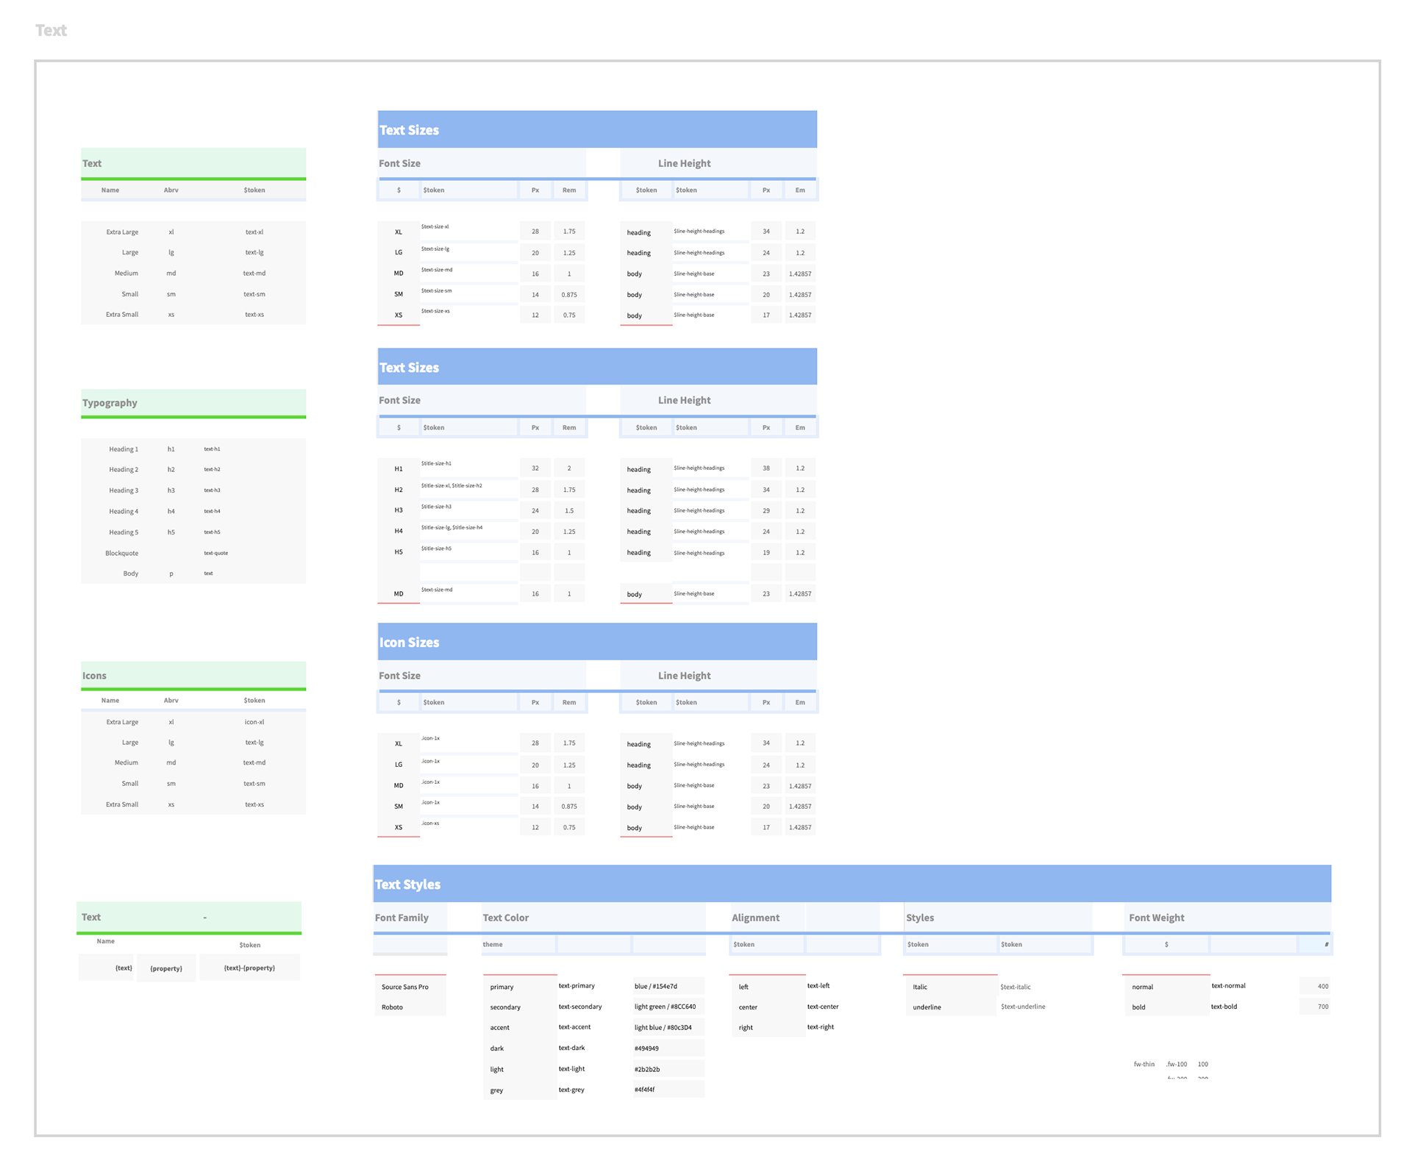Click the blue / #154e7d color value
The height and width of the screenshot is (1158, 1412).
pyautogui.click(x=655, y=986)
